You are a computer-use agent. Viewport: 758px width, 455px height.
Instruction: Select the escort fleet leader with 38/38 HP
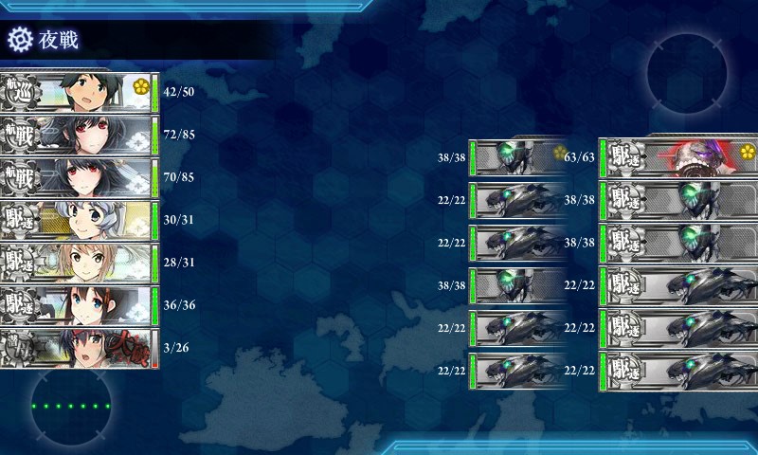(x=517, y=157)
